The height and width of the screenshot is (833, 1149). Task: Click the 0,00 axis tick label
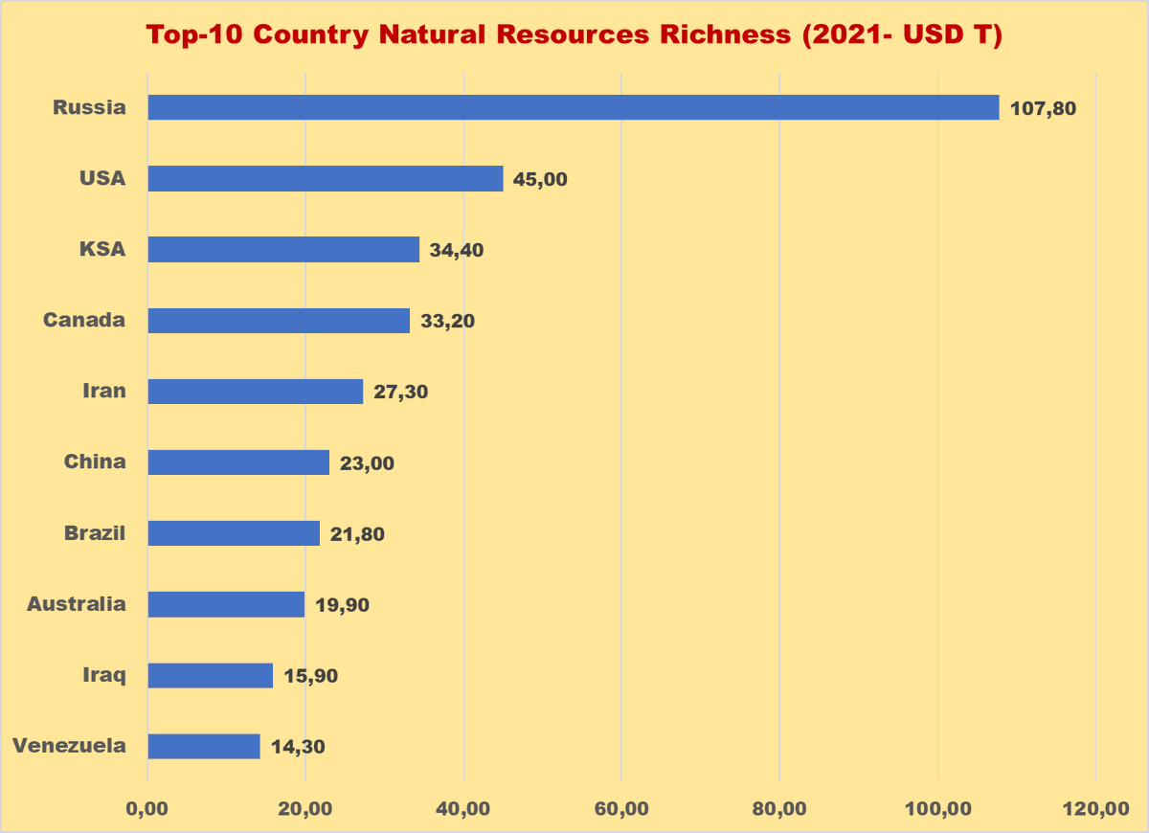[147, 809]
